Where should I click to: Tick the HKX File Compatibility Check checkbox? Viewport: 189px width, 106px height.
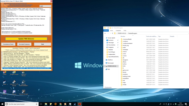pos(2,55)
